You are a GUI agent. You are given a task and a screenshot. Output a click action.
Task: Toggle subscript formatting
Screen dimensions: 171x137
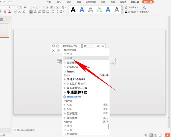(x=19, y=12)
